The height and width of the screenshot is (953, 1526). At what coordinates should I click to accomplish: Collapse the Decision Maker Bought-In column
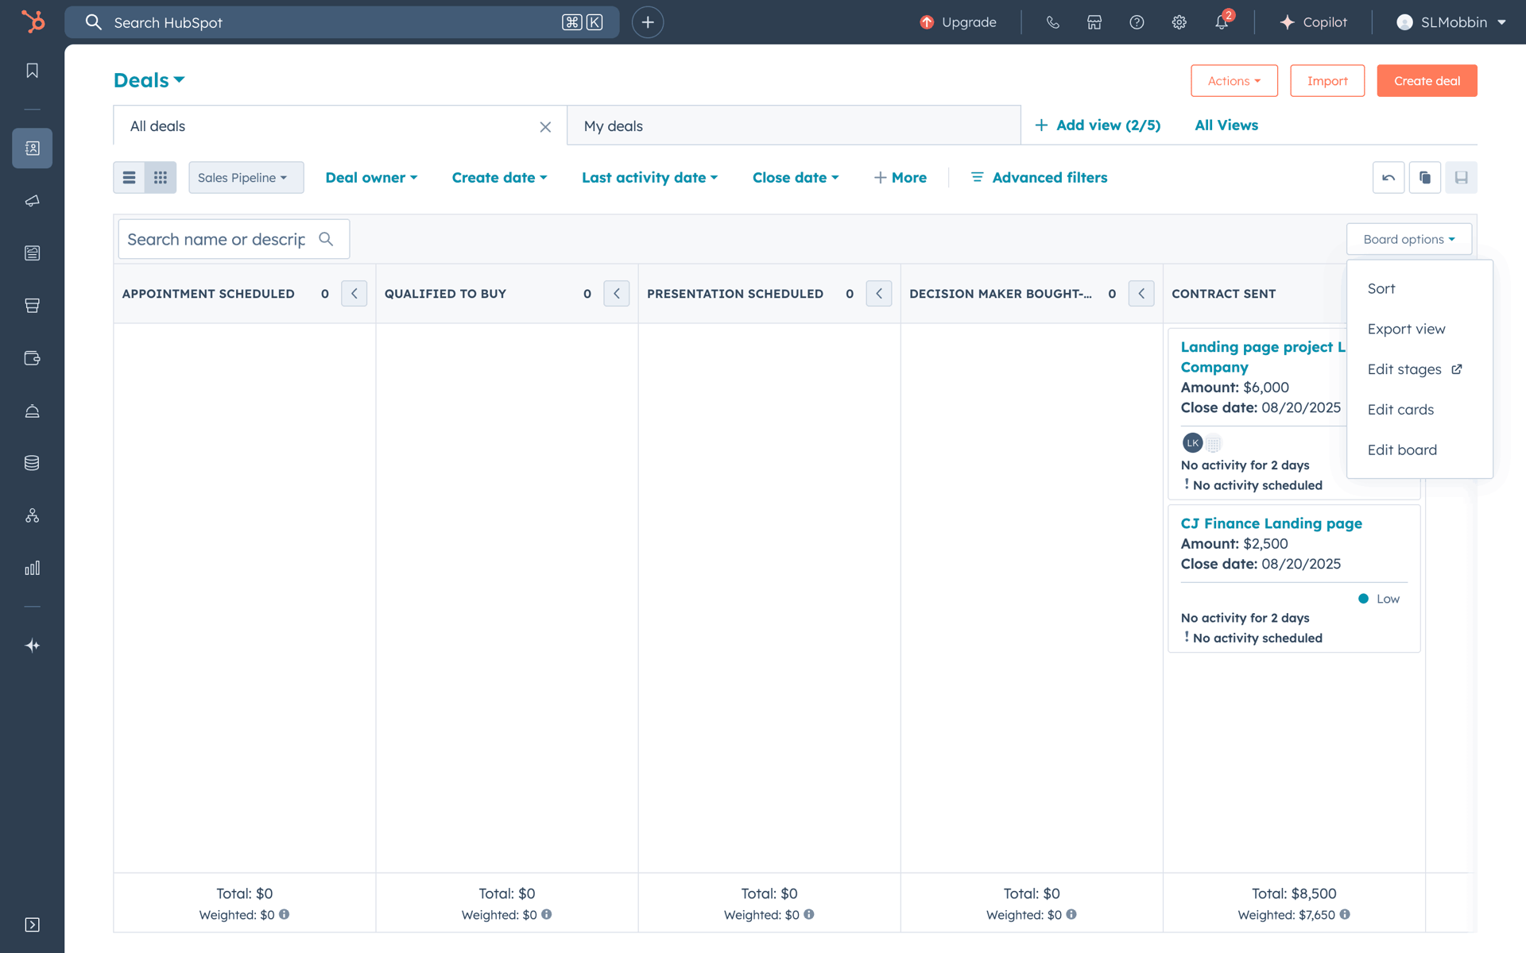point(1141,294)
